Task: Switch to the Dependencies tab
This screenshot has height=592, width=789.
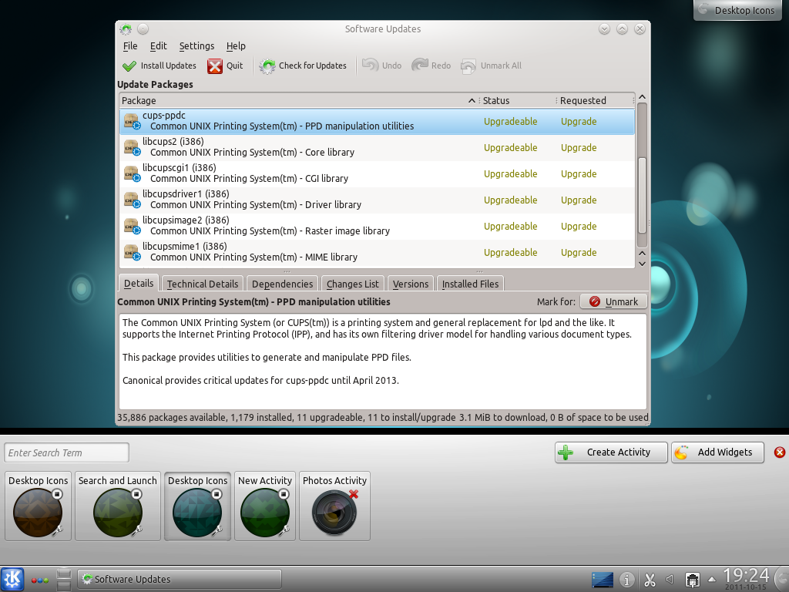Action: [x=282, y=284]
